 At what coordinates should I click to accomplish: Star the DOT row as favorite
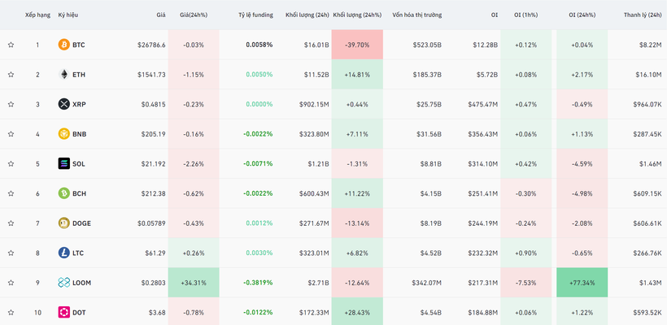(11, 313)
